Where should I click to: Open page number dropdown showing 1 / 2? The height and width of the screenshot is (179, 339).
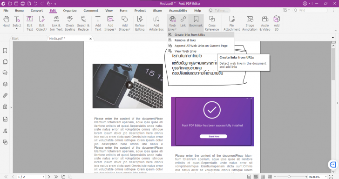point(43,177)
